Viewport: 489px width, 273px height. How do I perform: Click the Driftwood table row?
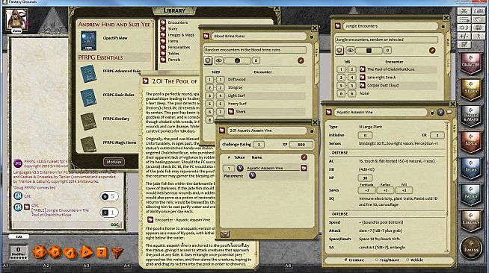255,80
